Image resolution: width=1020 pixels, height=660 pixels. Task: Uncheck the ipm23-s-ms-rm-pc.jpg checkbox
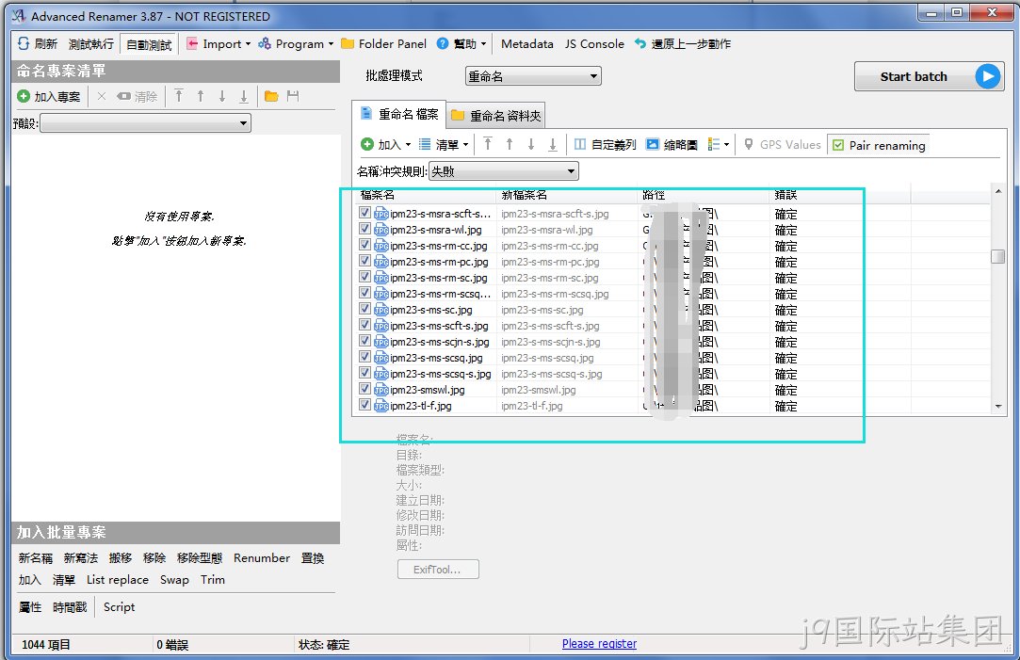tap(364, 261)
